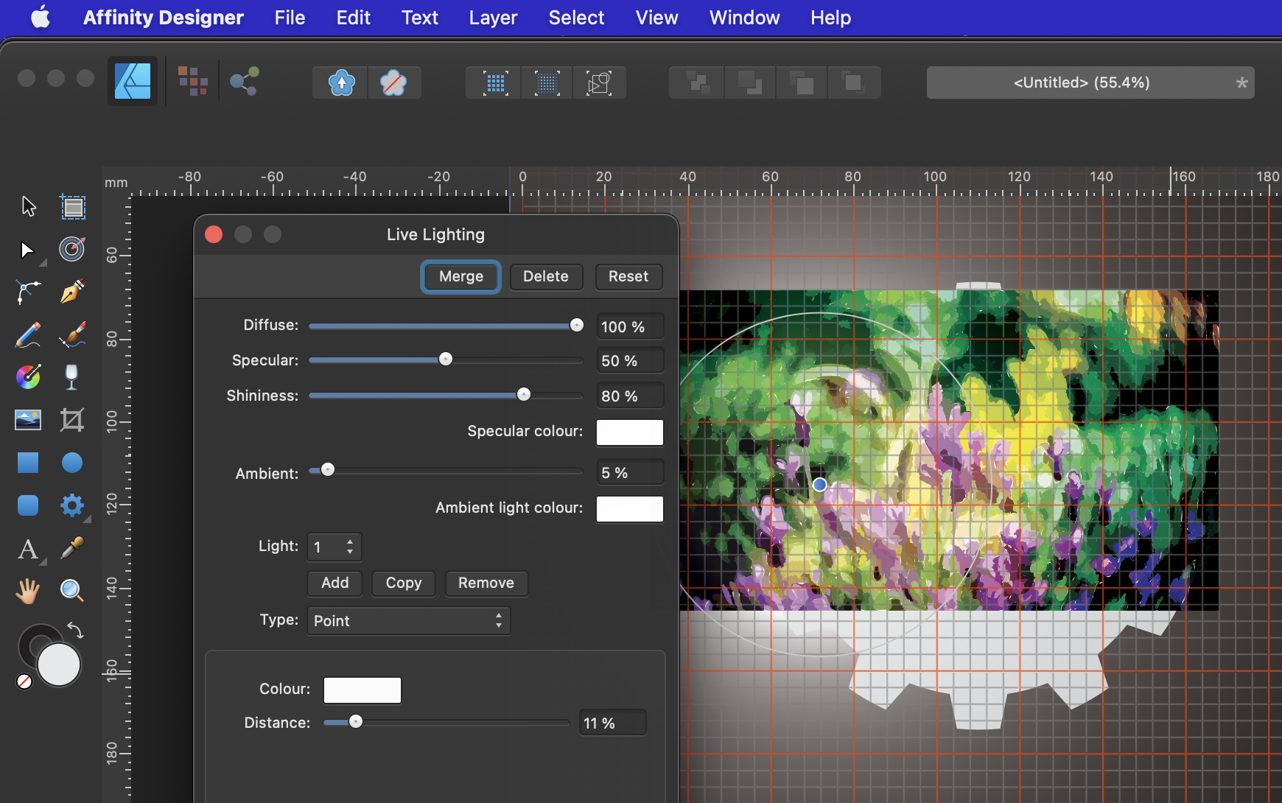Click the Diffuse slider handle
Image resolution: width=1282 pixels, height=803 pixels.
click(577, 325)
